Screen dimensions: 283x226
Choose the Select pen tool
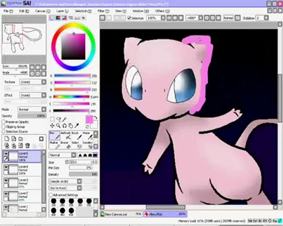coord(76,145)
